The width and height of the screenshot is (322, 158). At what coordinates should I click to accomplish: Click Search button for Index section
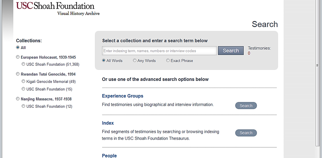(246, 133)
